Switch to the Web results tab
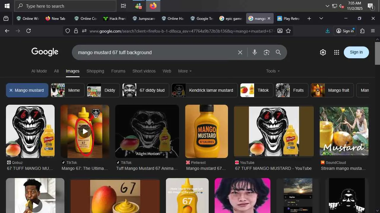The width and height of the screenshot is (380, 213). click(x=167, y=71)
